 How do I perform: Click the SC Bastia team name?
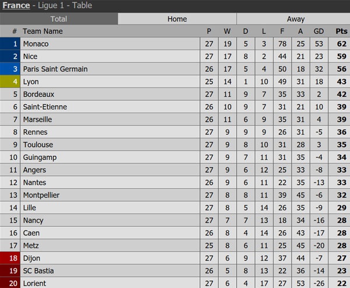coord(38,271)
